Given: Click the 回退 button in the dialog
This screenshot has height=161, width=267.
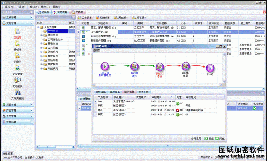Looking at the screenshot, I should (x=209, y=139).
